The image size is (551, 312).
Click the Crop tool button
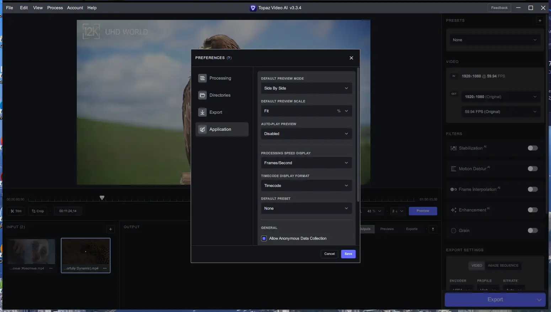coord(38,211)
